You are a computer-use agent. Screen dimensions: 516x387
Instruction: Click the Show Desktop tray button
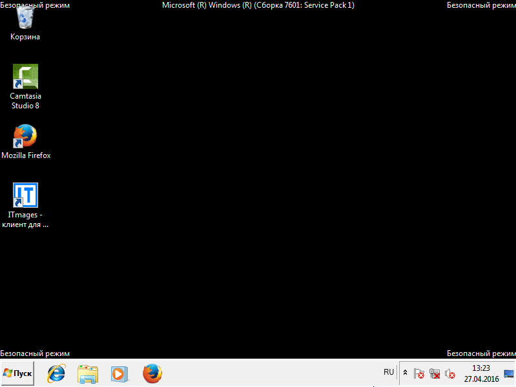[x=509, y=373]
